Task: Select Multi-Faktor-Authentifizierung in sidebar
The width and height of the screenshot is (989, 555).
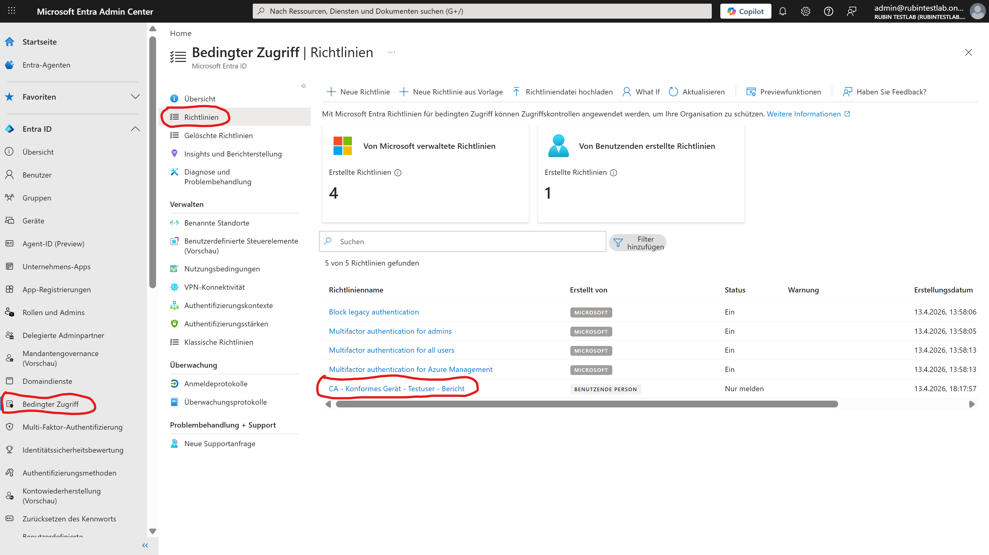Action: pos(72,427)
